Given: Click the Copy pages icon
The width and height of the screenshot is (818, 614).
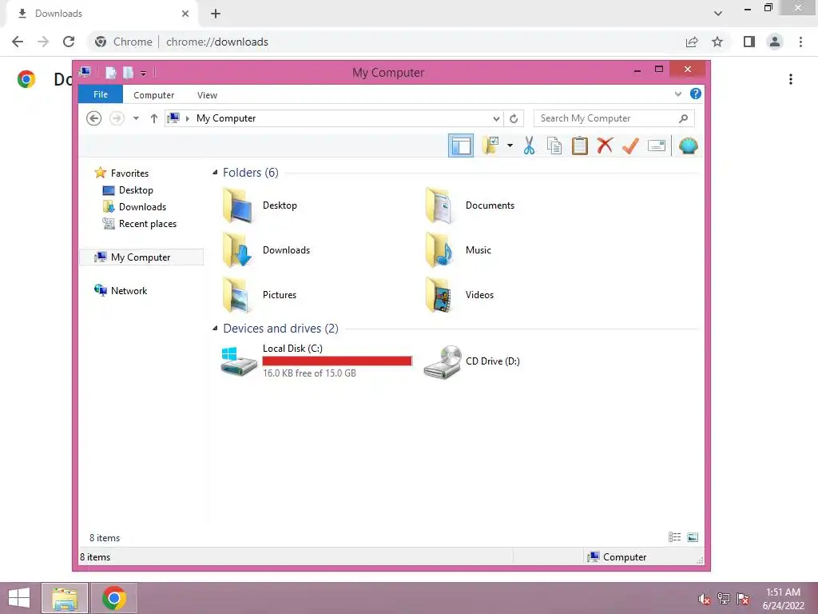Looking at the screenshot, I should click(x=554, y=146).
